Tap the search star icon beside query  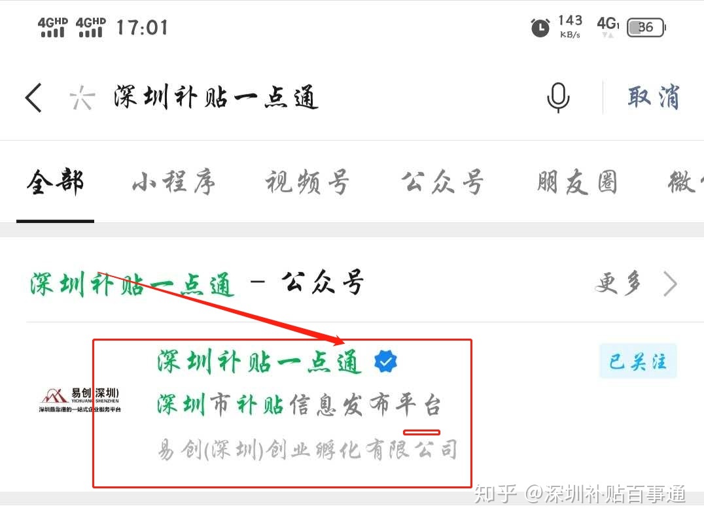[82, 97]
